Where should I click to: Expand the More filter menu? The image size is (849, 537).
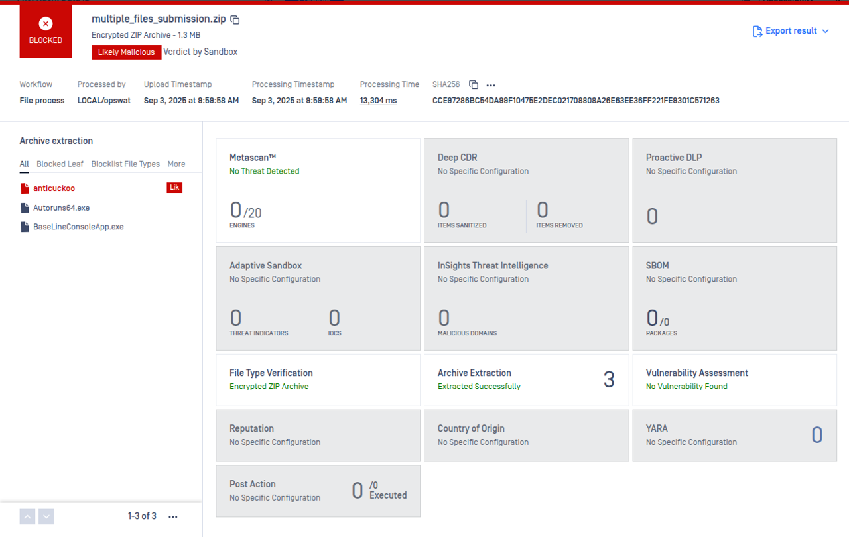coord(176,164)
